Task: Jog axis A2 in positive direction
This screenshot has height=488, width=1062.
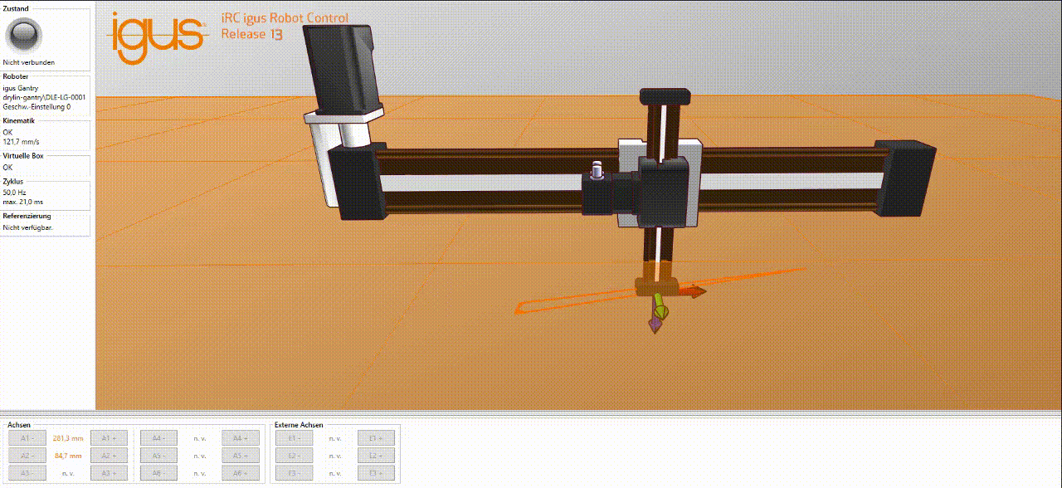Action: click(109, 456)
